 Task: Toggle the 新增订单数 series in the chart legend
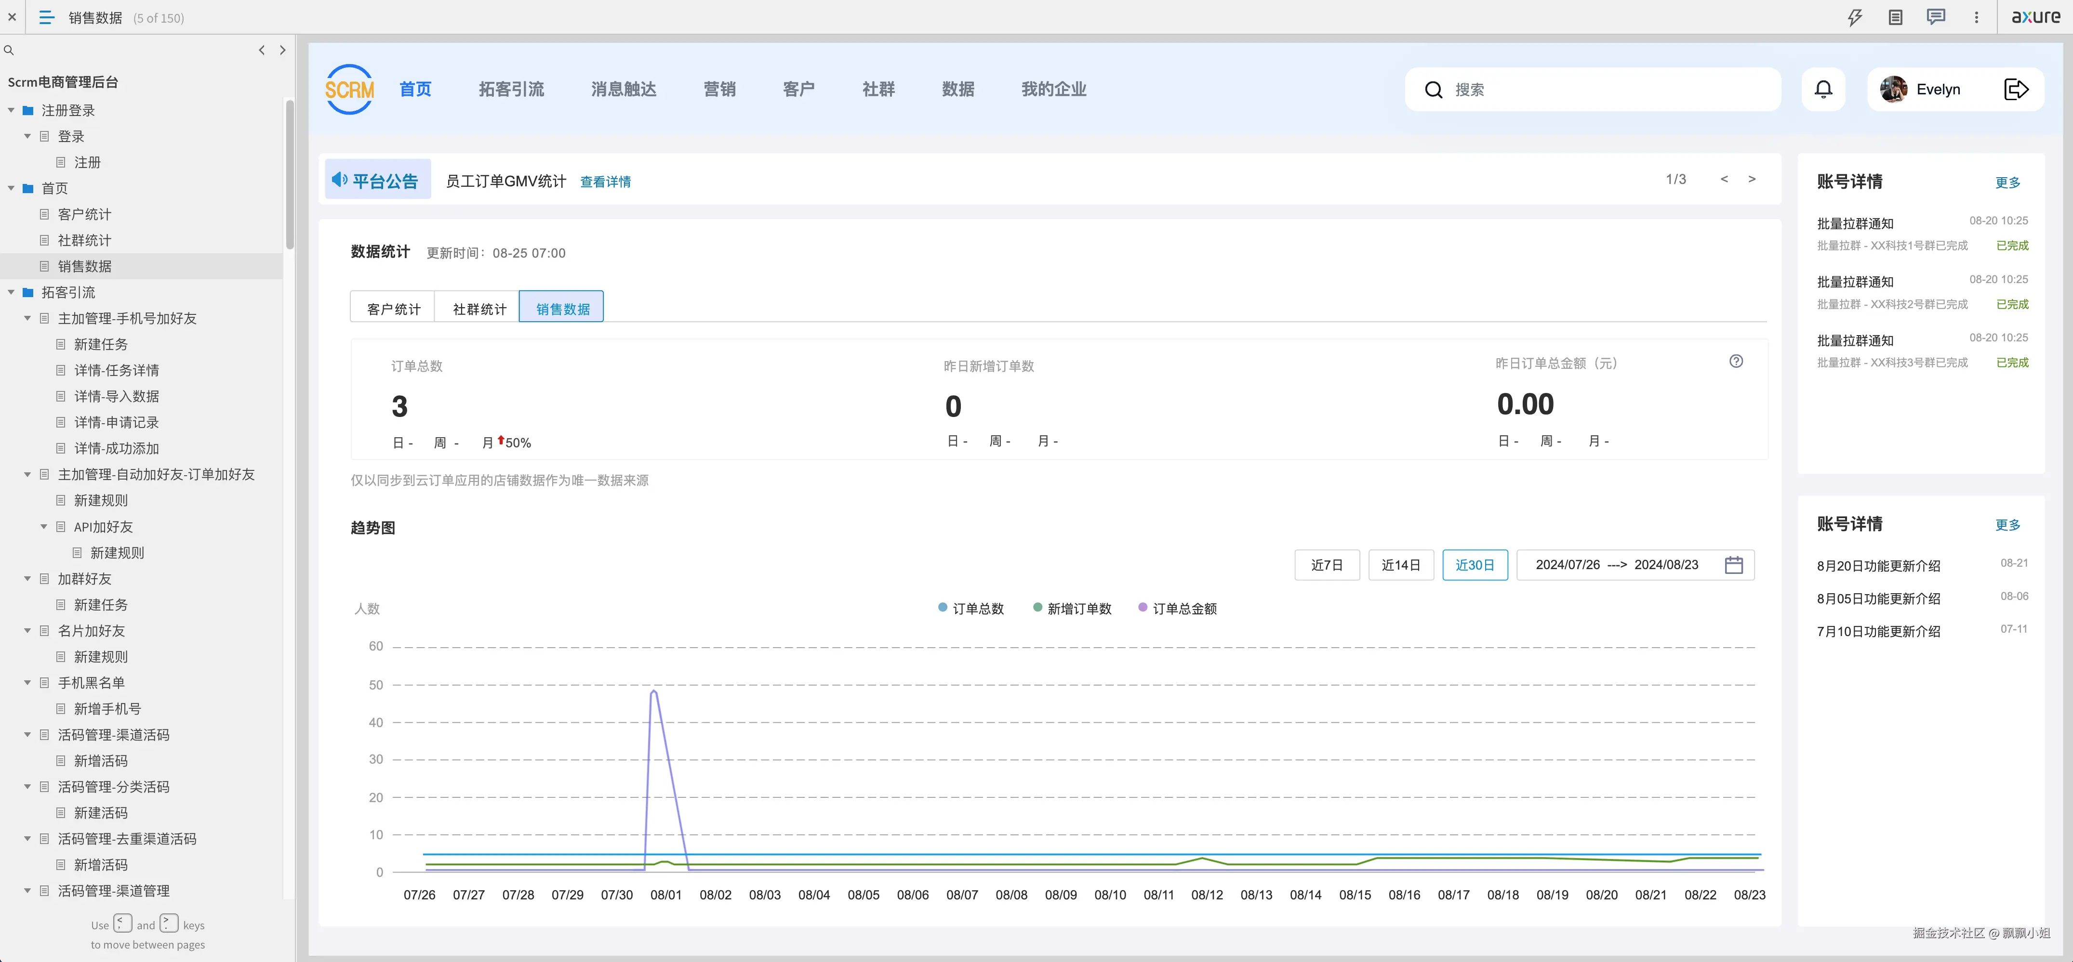click(x=1073, y=608)
